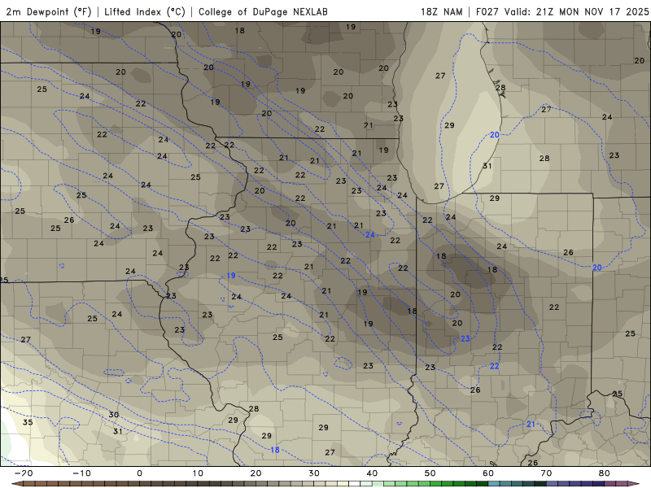651x488 pixels.
Task: Click the blue "20" contour label on the Indiana-Ohio border
Action: [597, 268]
